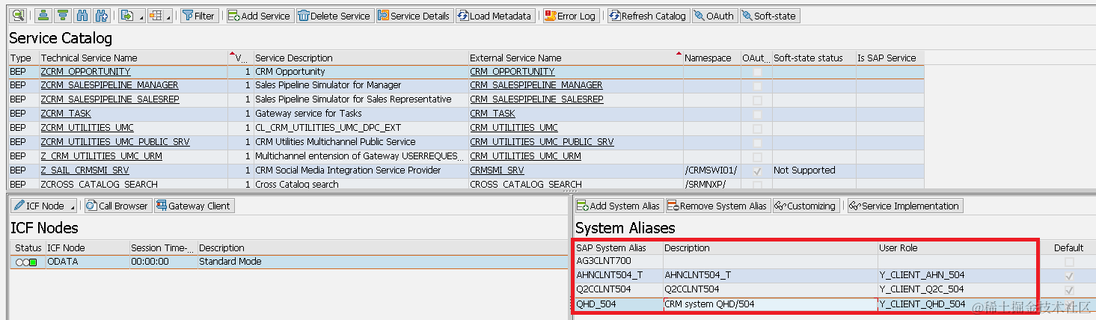Refresh the service catalog
Image resolution: width=1096 pixels, height=320 pixels.
(648, 15)
